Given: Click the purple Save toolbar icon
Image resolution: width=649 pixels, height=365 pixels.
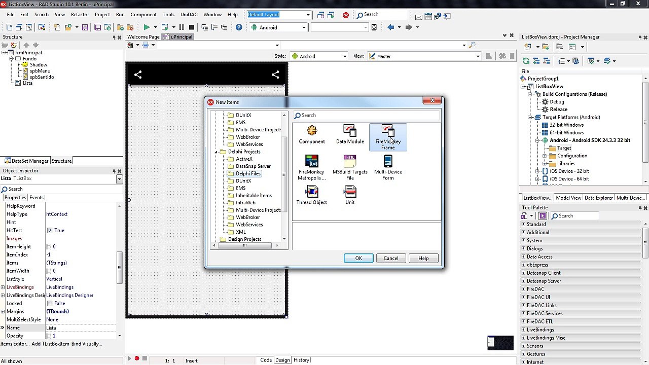Looking at the screenshot, I should click(x=85, y=27).
